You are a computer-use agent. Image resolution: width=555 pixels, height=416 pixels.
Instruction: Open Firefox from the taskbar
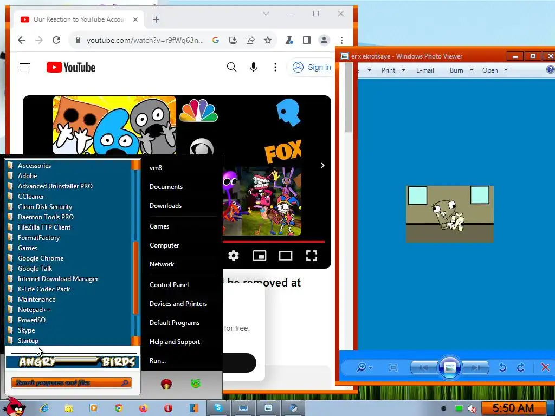click(x=143, y=408)
